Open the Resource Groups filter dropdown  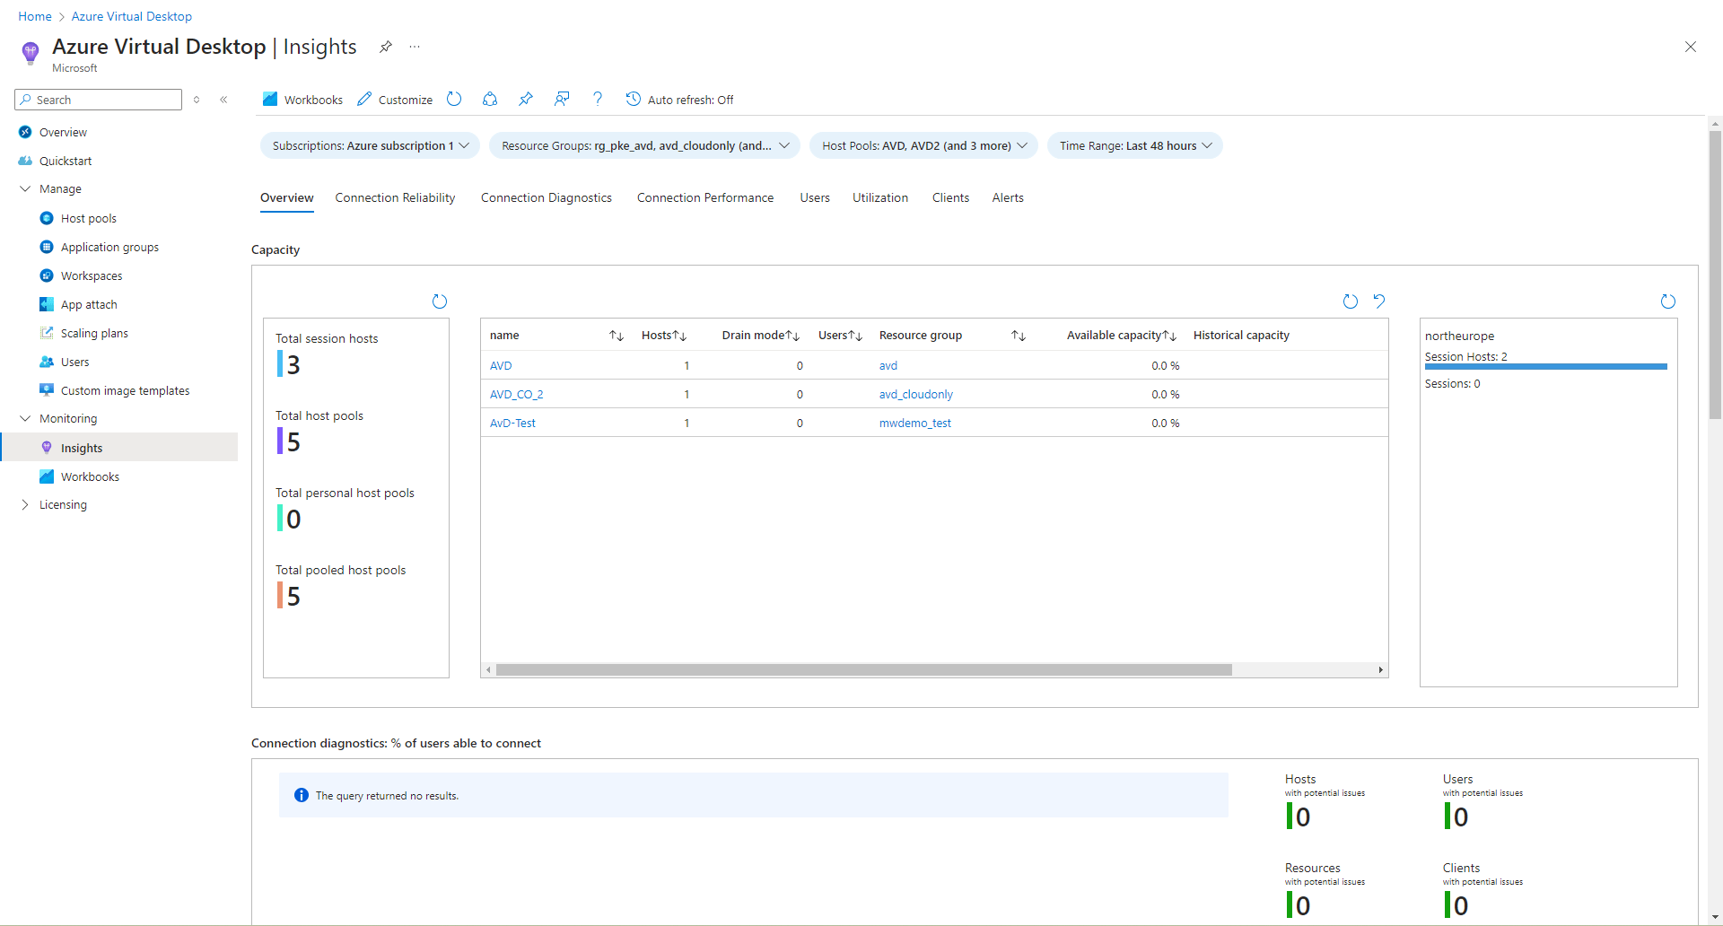pos(645,145)
